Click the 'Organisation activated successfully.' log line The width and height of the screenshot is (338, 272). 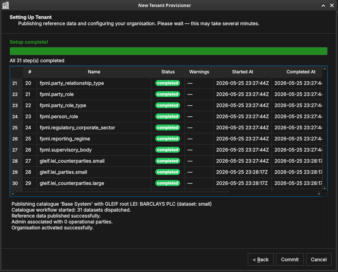pyautogui.click(x=52, y=228)
